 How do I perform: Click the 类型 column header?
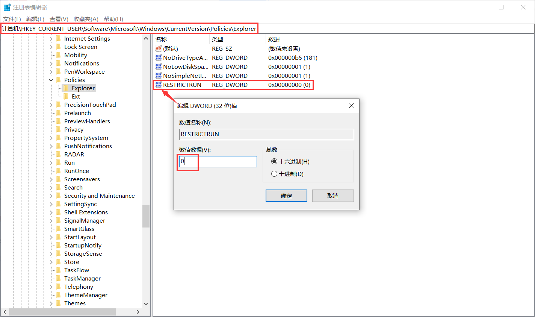(237, 39)
